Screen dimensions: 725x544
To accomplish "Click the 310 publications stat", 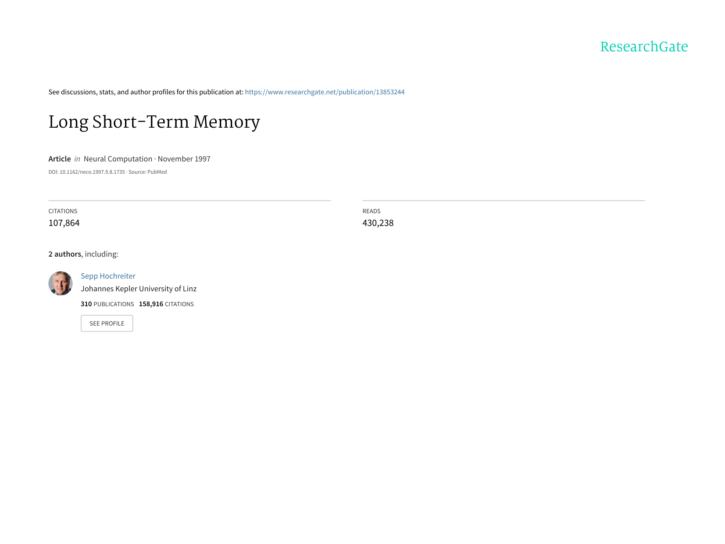I will click(107, 304).
